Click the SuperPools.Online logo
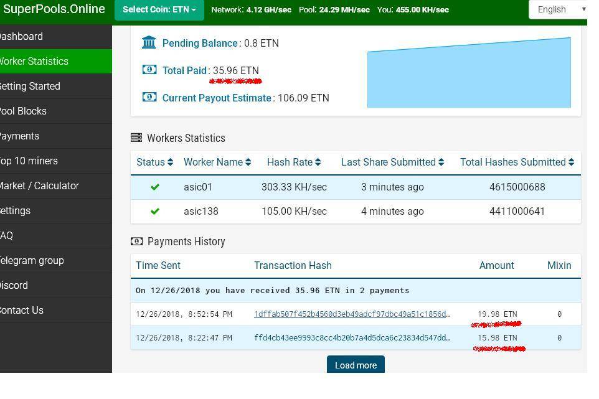 [x=54, y=9]
